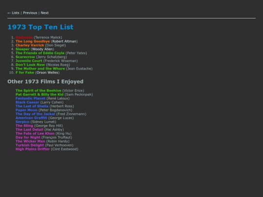Click director name George Lucas
The width and height of the screenshot is (263, 197).
[61, 118]
